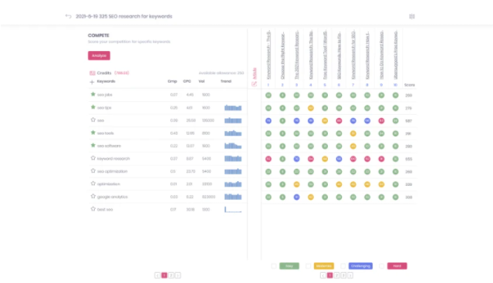Click the green Easy legend swatch
Image resolution: width=493 pixels, height=283 pixels.
click(x=289, y=266)
